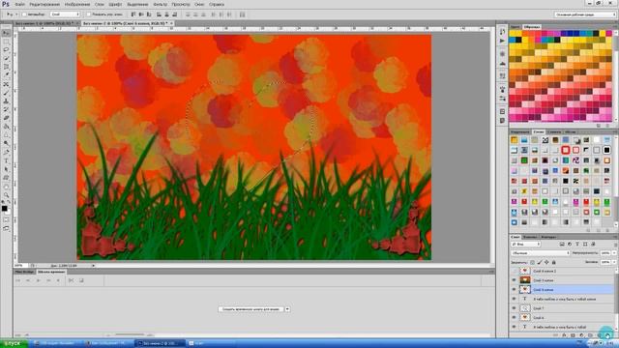Select the Gradient tool

pos(6,127)
